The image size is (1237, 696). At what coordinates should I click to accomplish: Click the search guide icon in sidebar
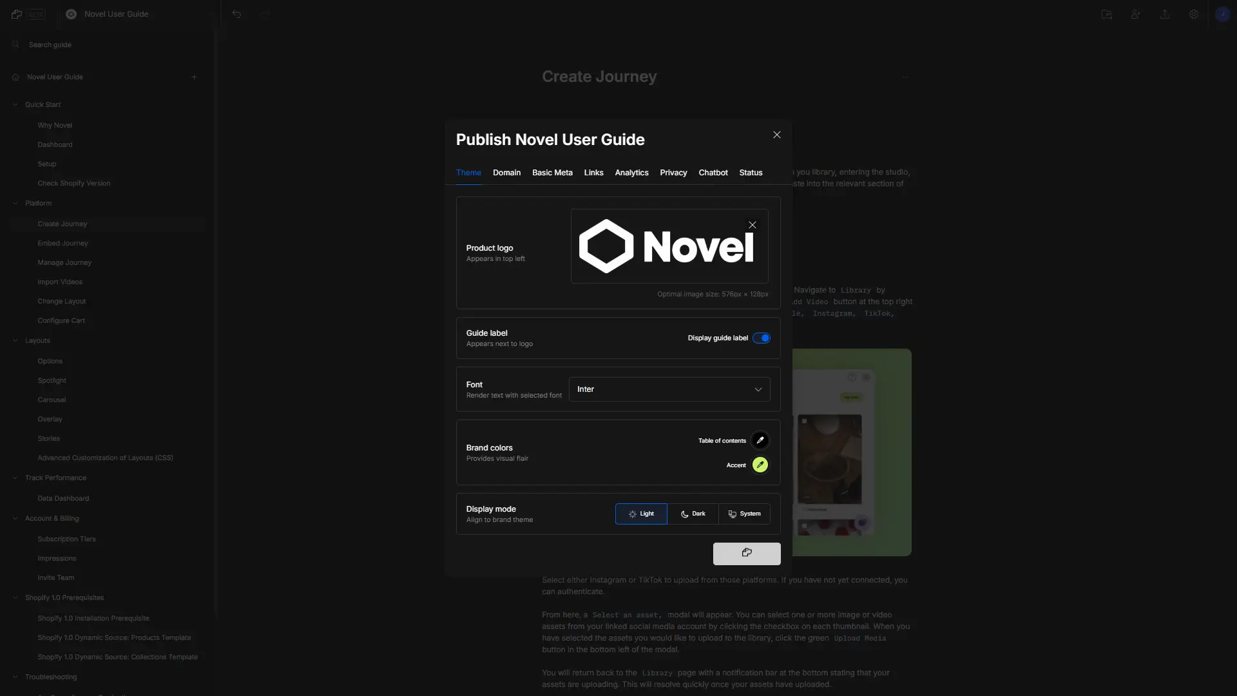point(15,45)
